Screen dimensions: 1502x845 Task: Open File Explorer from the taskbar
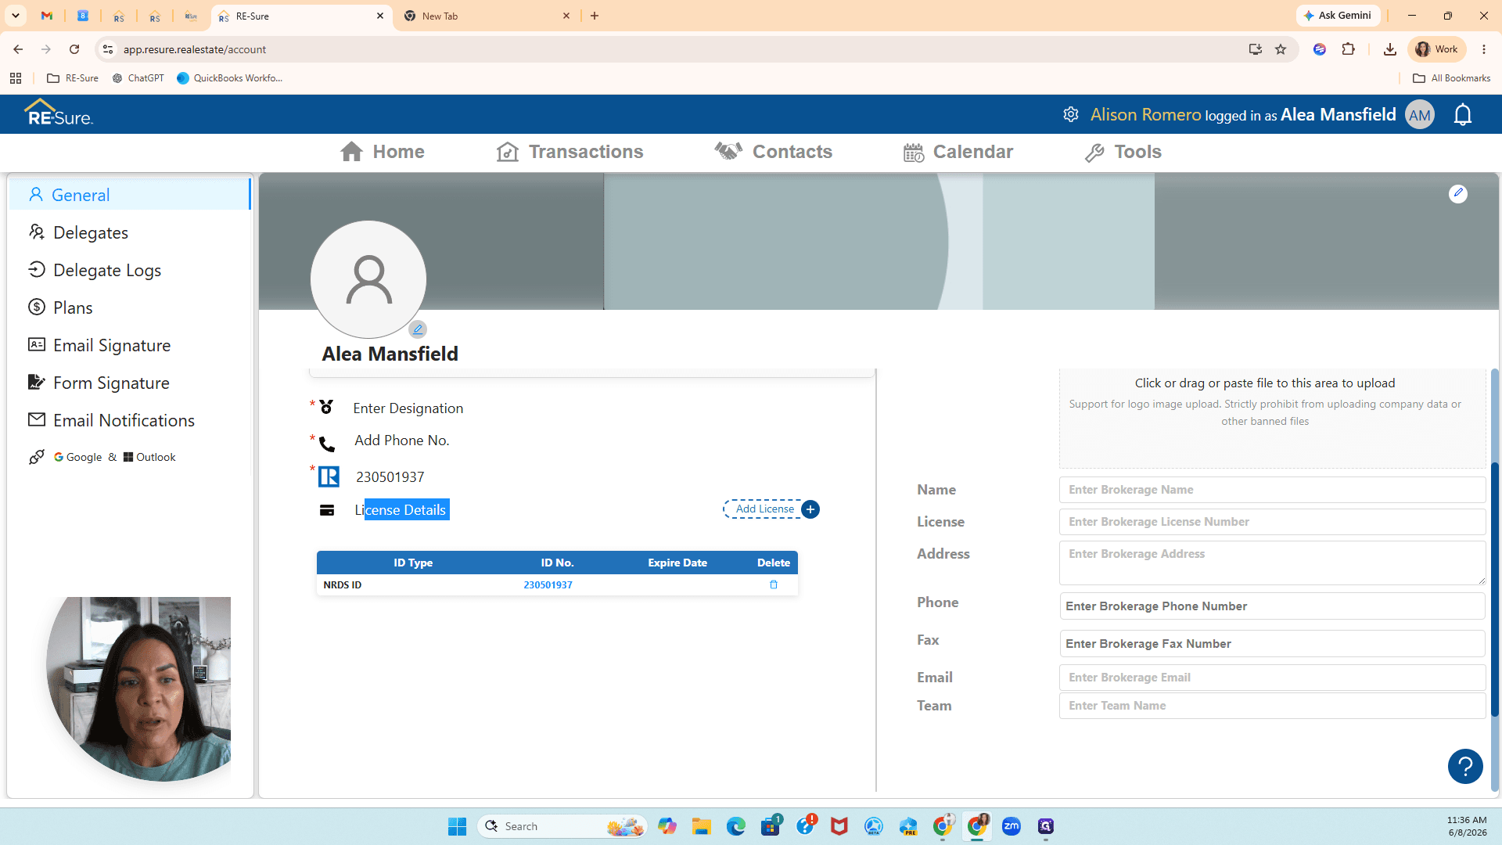pos(701,826)
